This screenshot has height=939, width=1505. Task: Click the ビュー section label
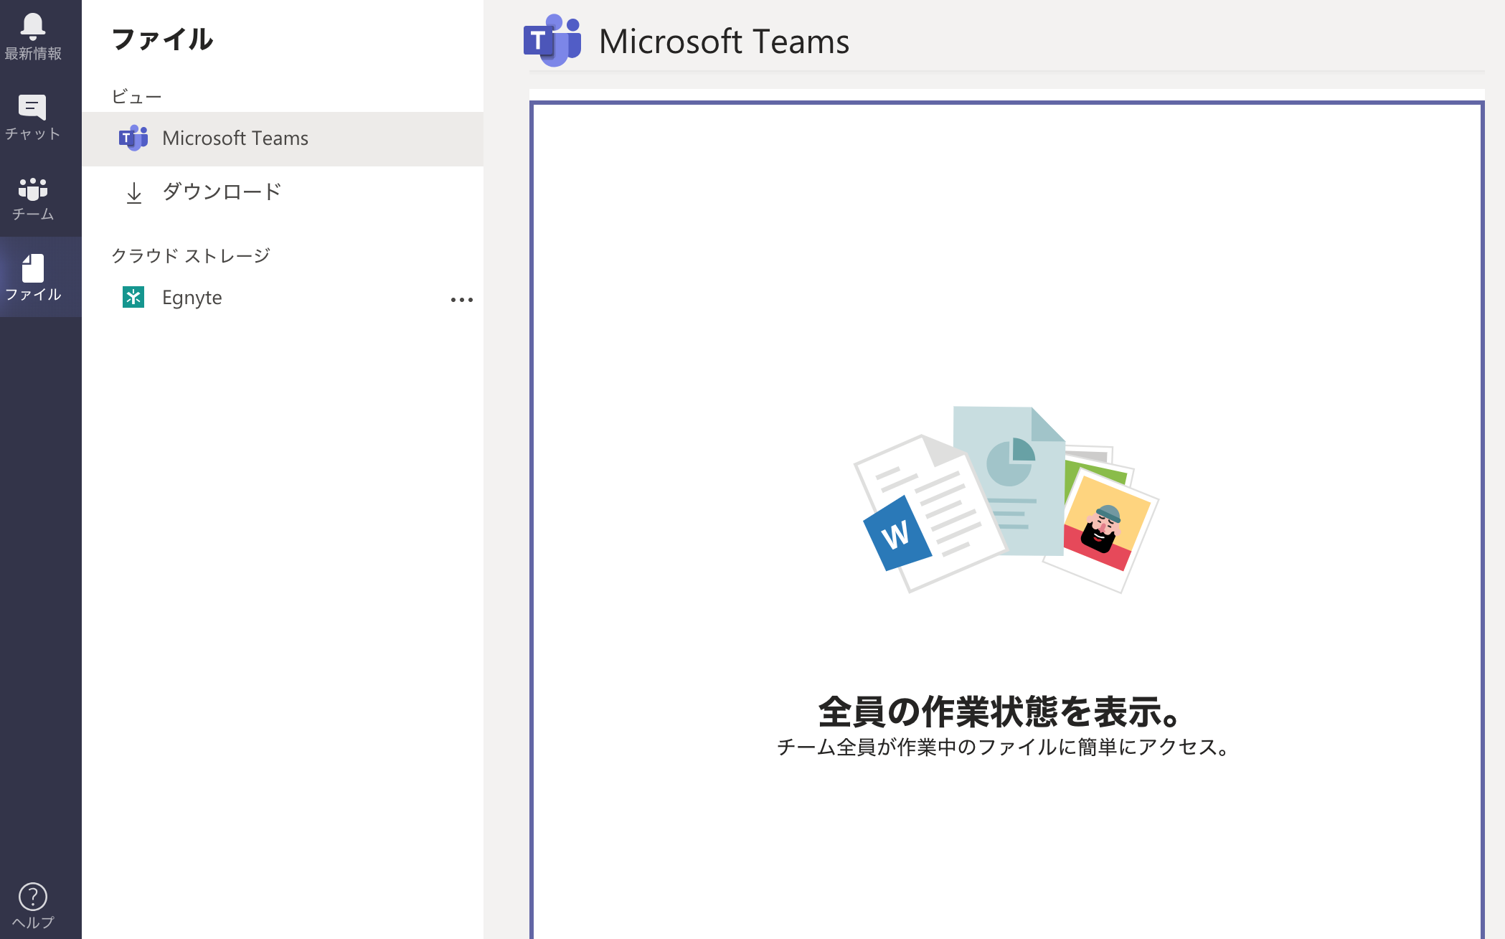[x=137, y=96]
